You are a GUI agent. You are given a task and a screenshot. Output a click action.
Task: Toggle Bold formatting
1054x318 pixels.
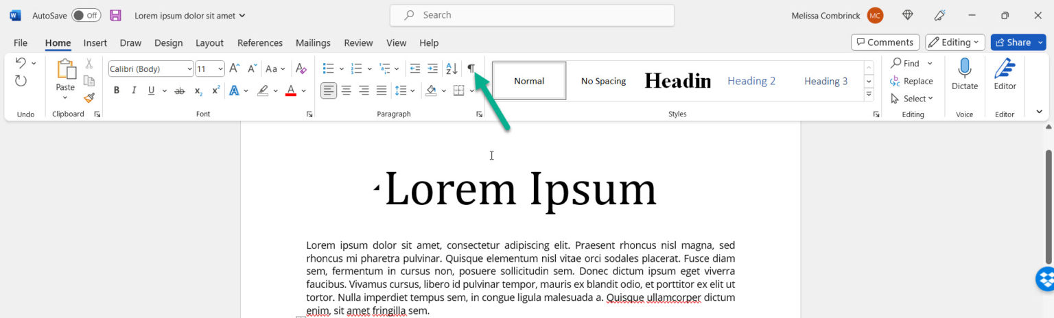117,90
